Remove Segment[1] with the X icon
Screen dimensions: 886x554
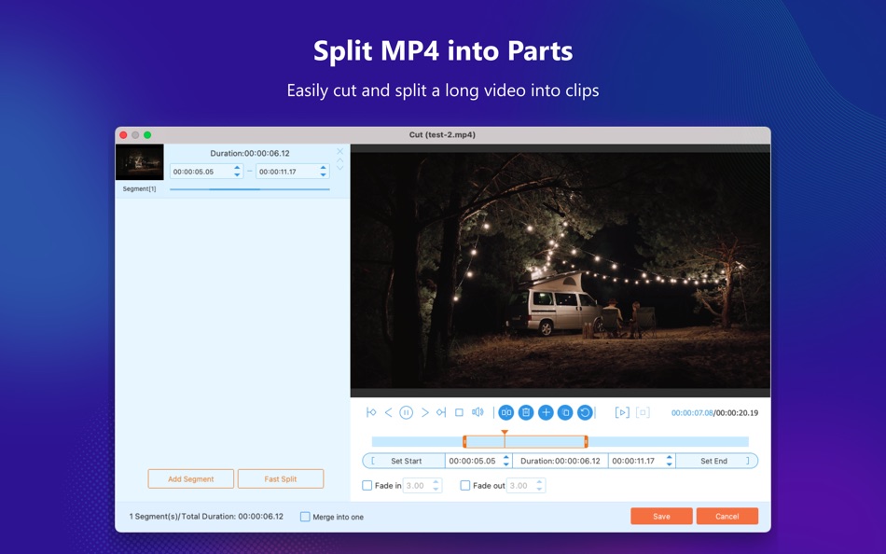(339, 151)
